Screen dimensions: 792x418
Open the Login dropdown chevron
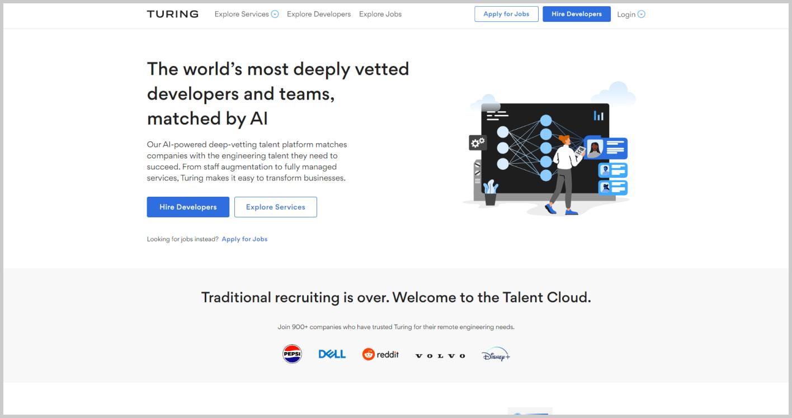click(x=641, y=15)
